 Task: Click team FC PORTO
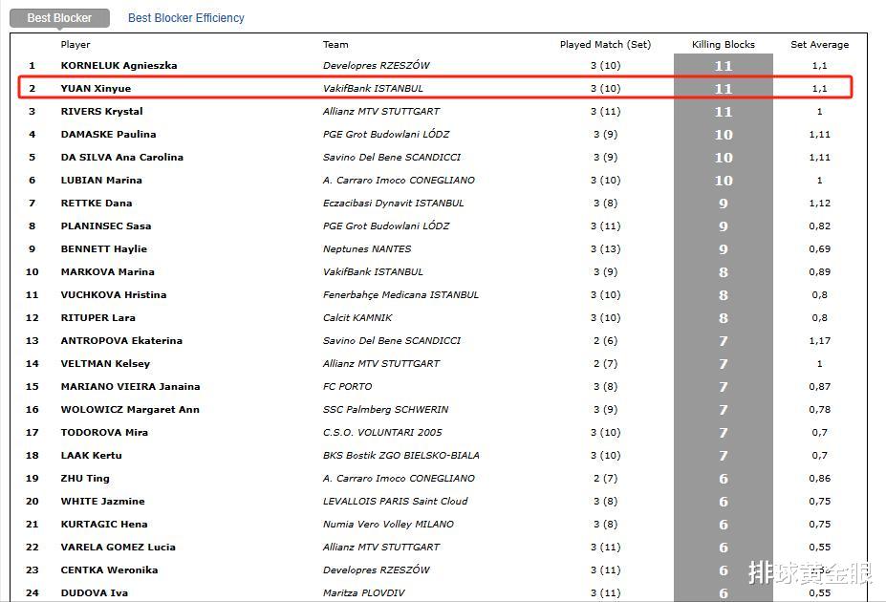[347, 387]
